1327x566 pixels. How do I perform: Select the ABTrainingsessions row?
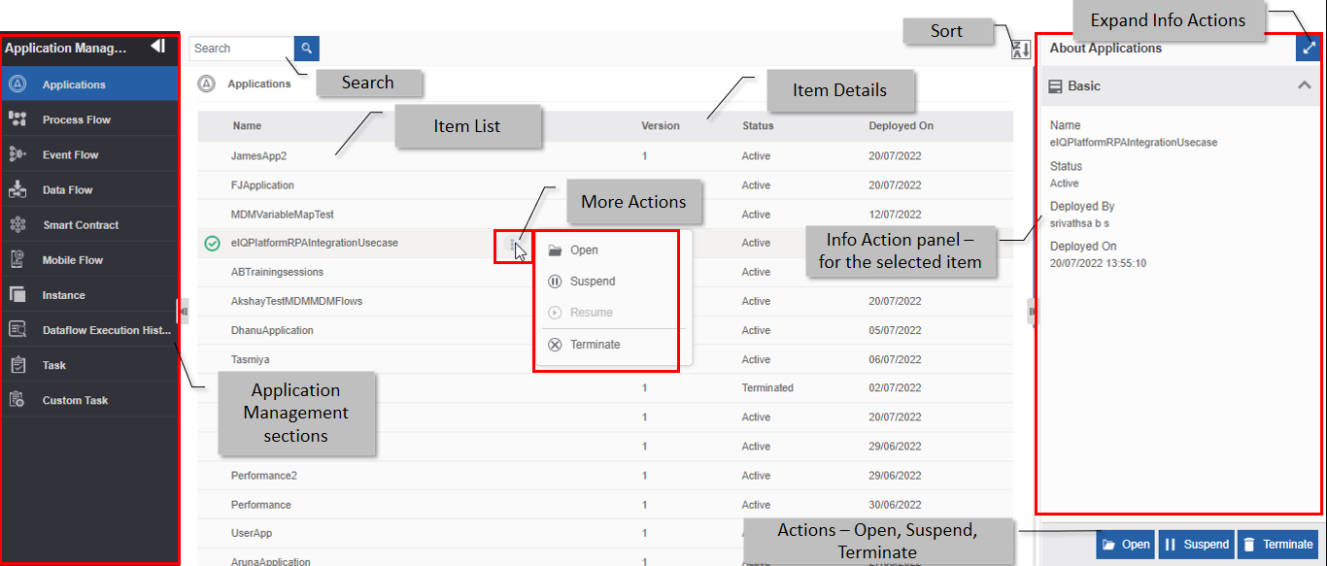[605, 272]
